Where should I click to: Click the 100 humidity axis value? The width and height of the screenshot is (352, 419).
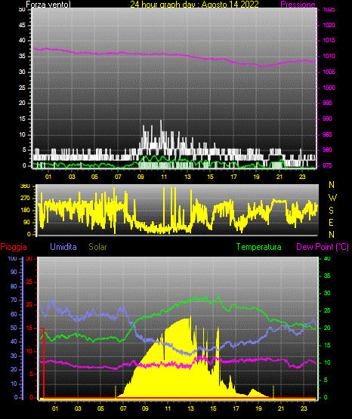(x=12, y=258)
